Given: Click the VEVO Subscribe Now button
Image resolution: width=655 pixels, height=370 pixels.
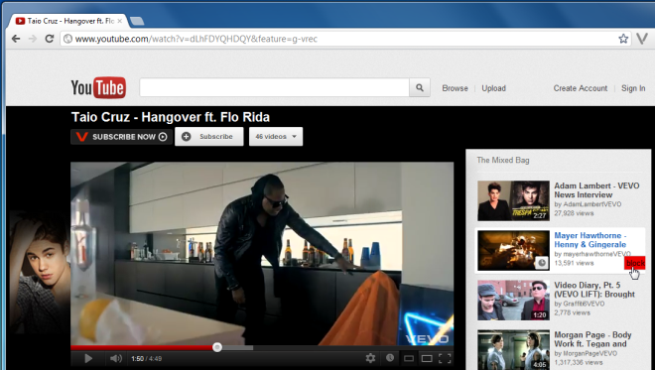Looking at the screenshot, I should pos(121,137).
